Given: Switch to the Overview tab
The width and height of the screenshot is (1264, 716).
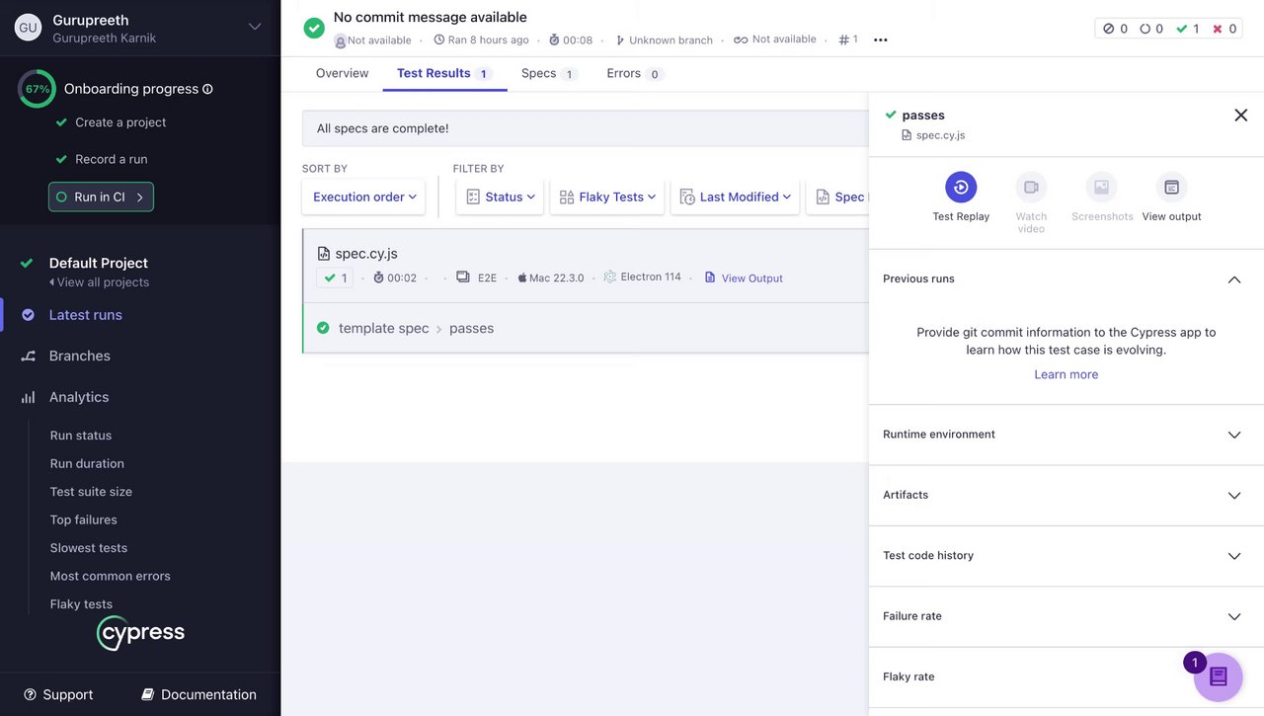Looking at the screenshot, I should 342,73.
